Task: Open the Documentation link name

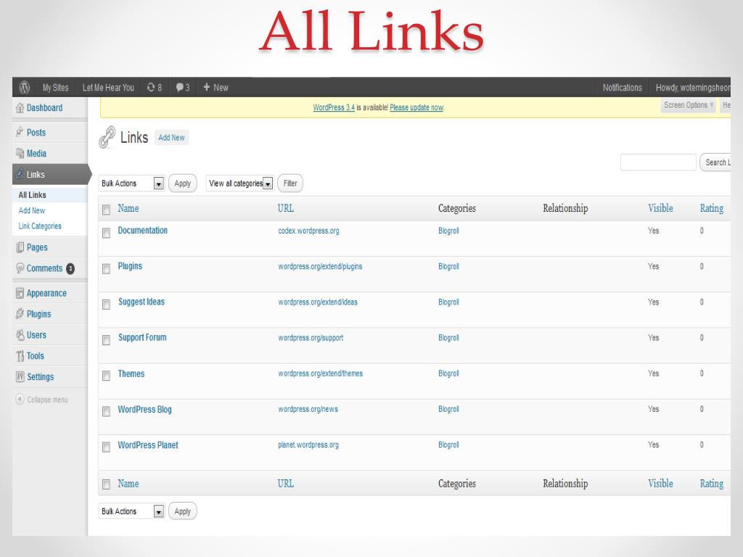Action: click(143, 230)
